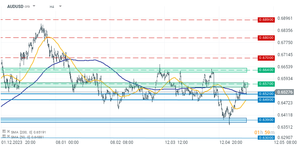Click the candle countdown timer 01h 59m
Image resolution: width=298 pixels, height=148 pixels.
[265, 132]
